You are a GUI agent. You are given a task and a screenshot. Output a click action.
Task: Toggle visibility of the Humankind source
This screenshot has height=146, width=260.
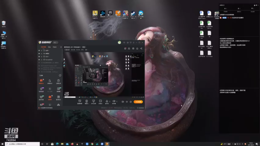[39, 60]
